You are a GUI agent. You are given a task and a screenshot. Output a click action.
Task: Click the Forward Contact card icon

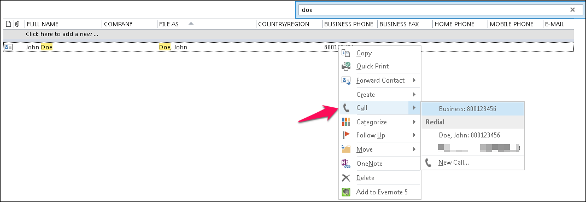(346, 80)
